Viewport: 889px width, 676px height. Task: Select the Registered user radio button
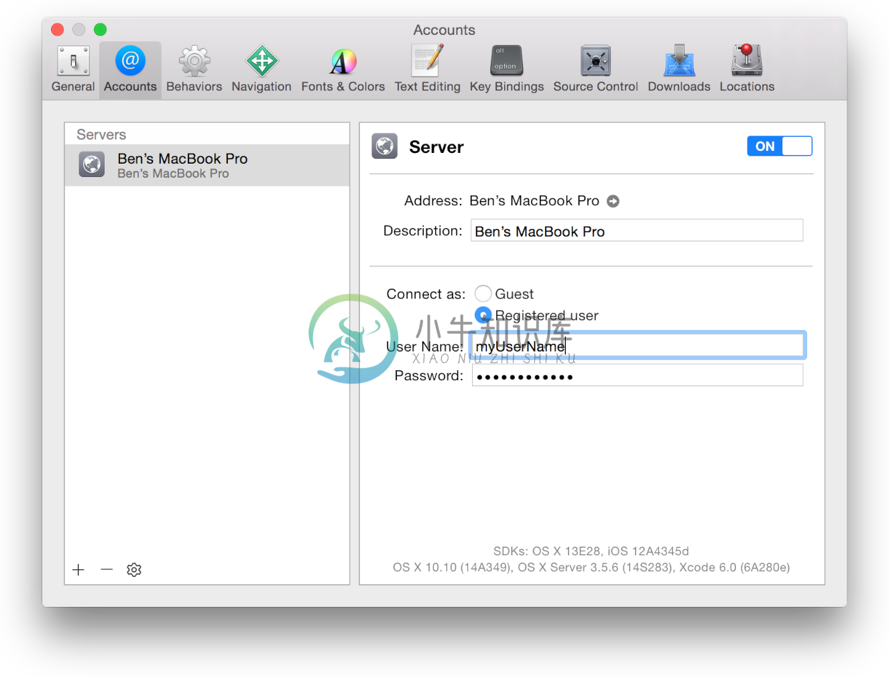483,315
